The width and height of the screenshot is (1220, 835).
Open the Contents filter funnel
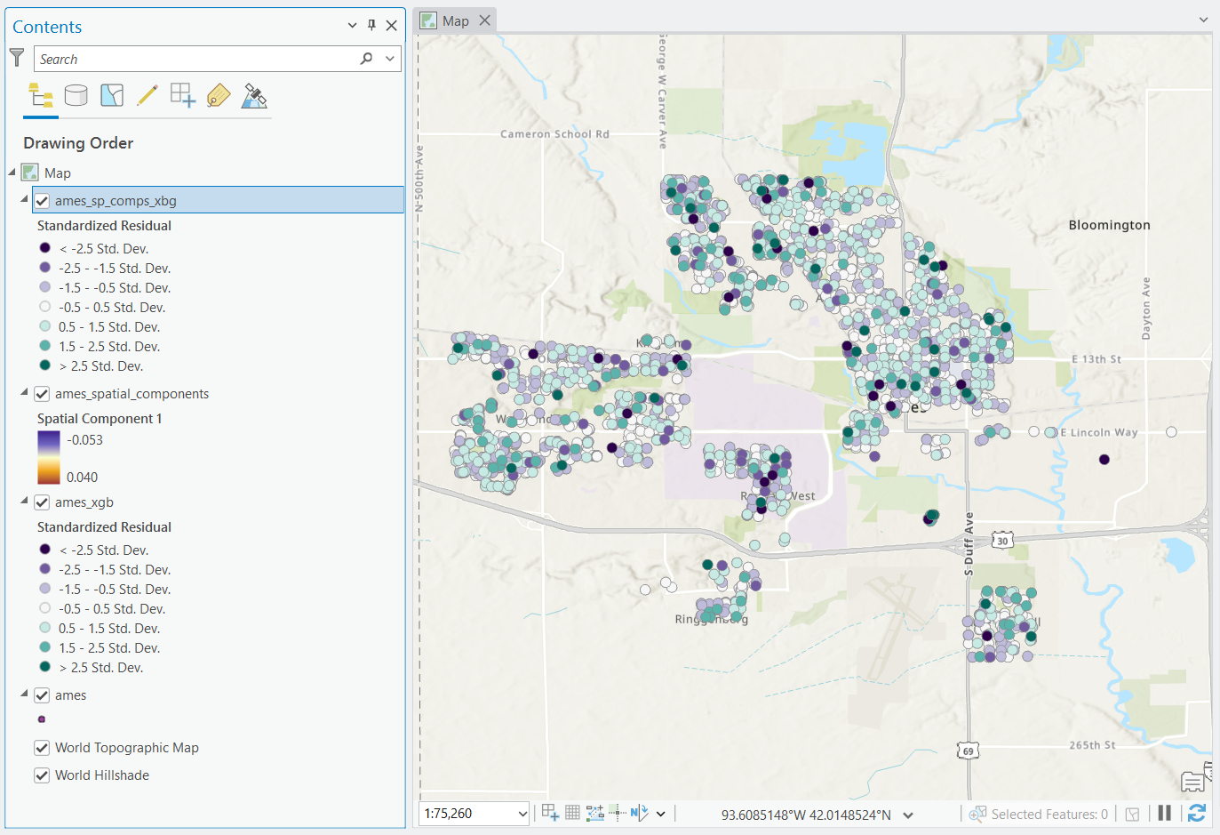click(16, 57)
